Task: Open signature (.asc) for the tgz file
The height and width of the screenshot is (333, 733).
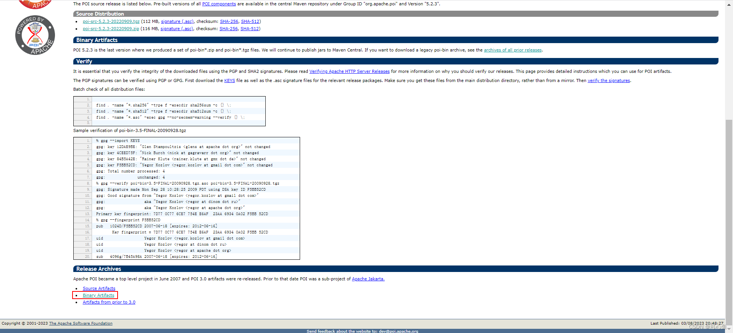Action: coord(177,21)
